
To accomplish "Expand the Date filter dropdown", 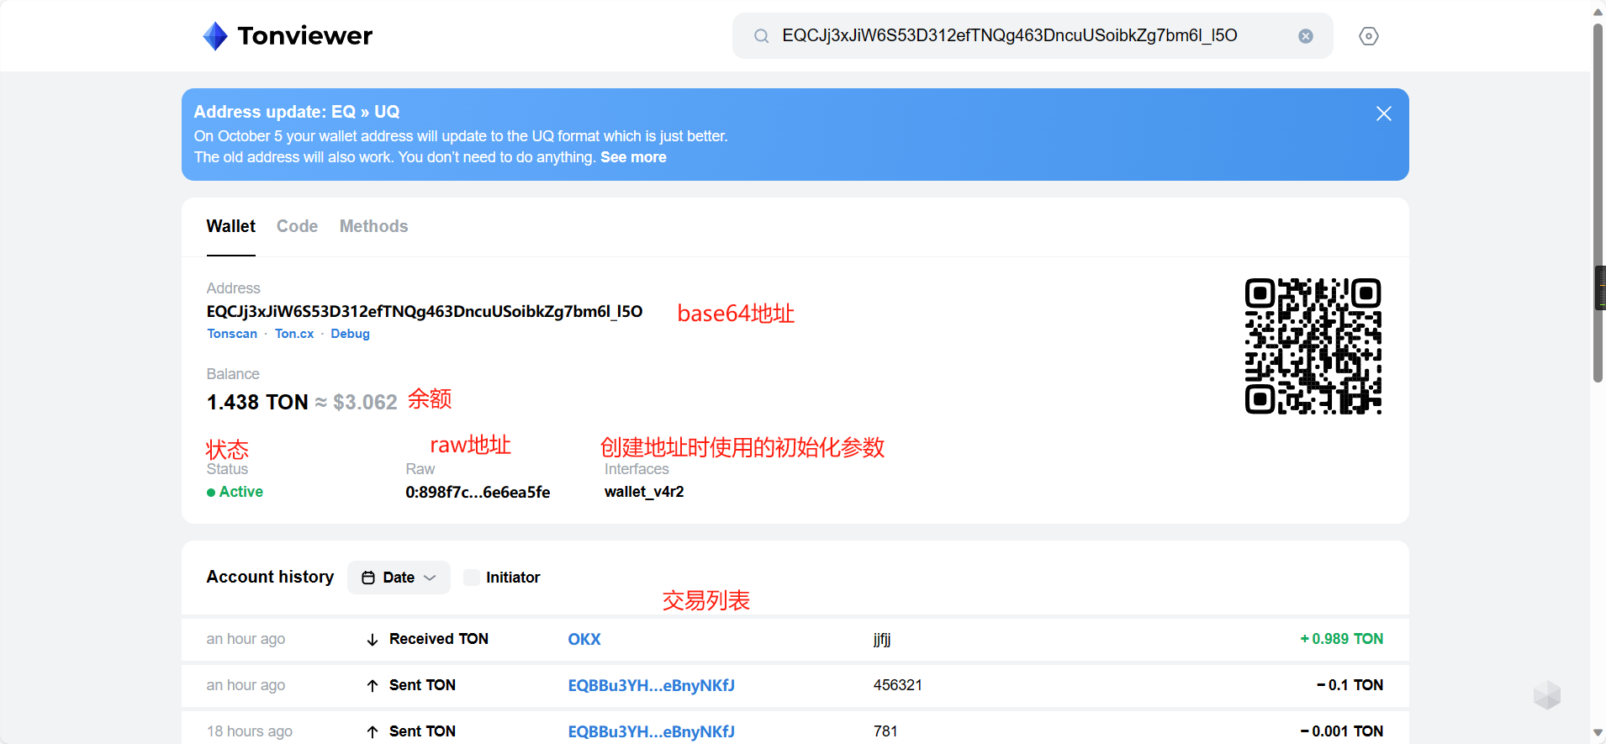I will [x=430, y=578].
